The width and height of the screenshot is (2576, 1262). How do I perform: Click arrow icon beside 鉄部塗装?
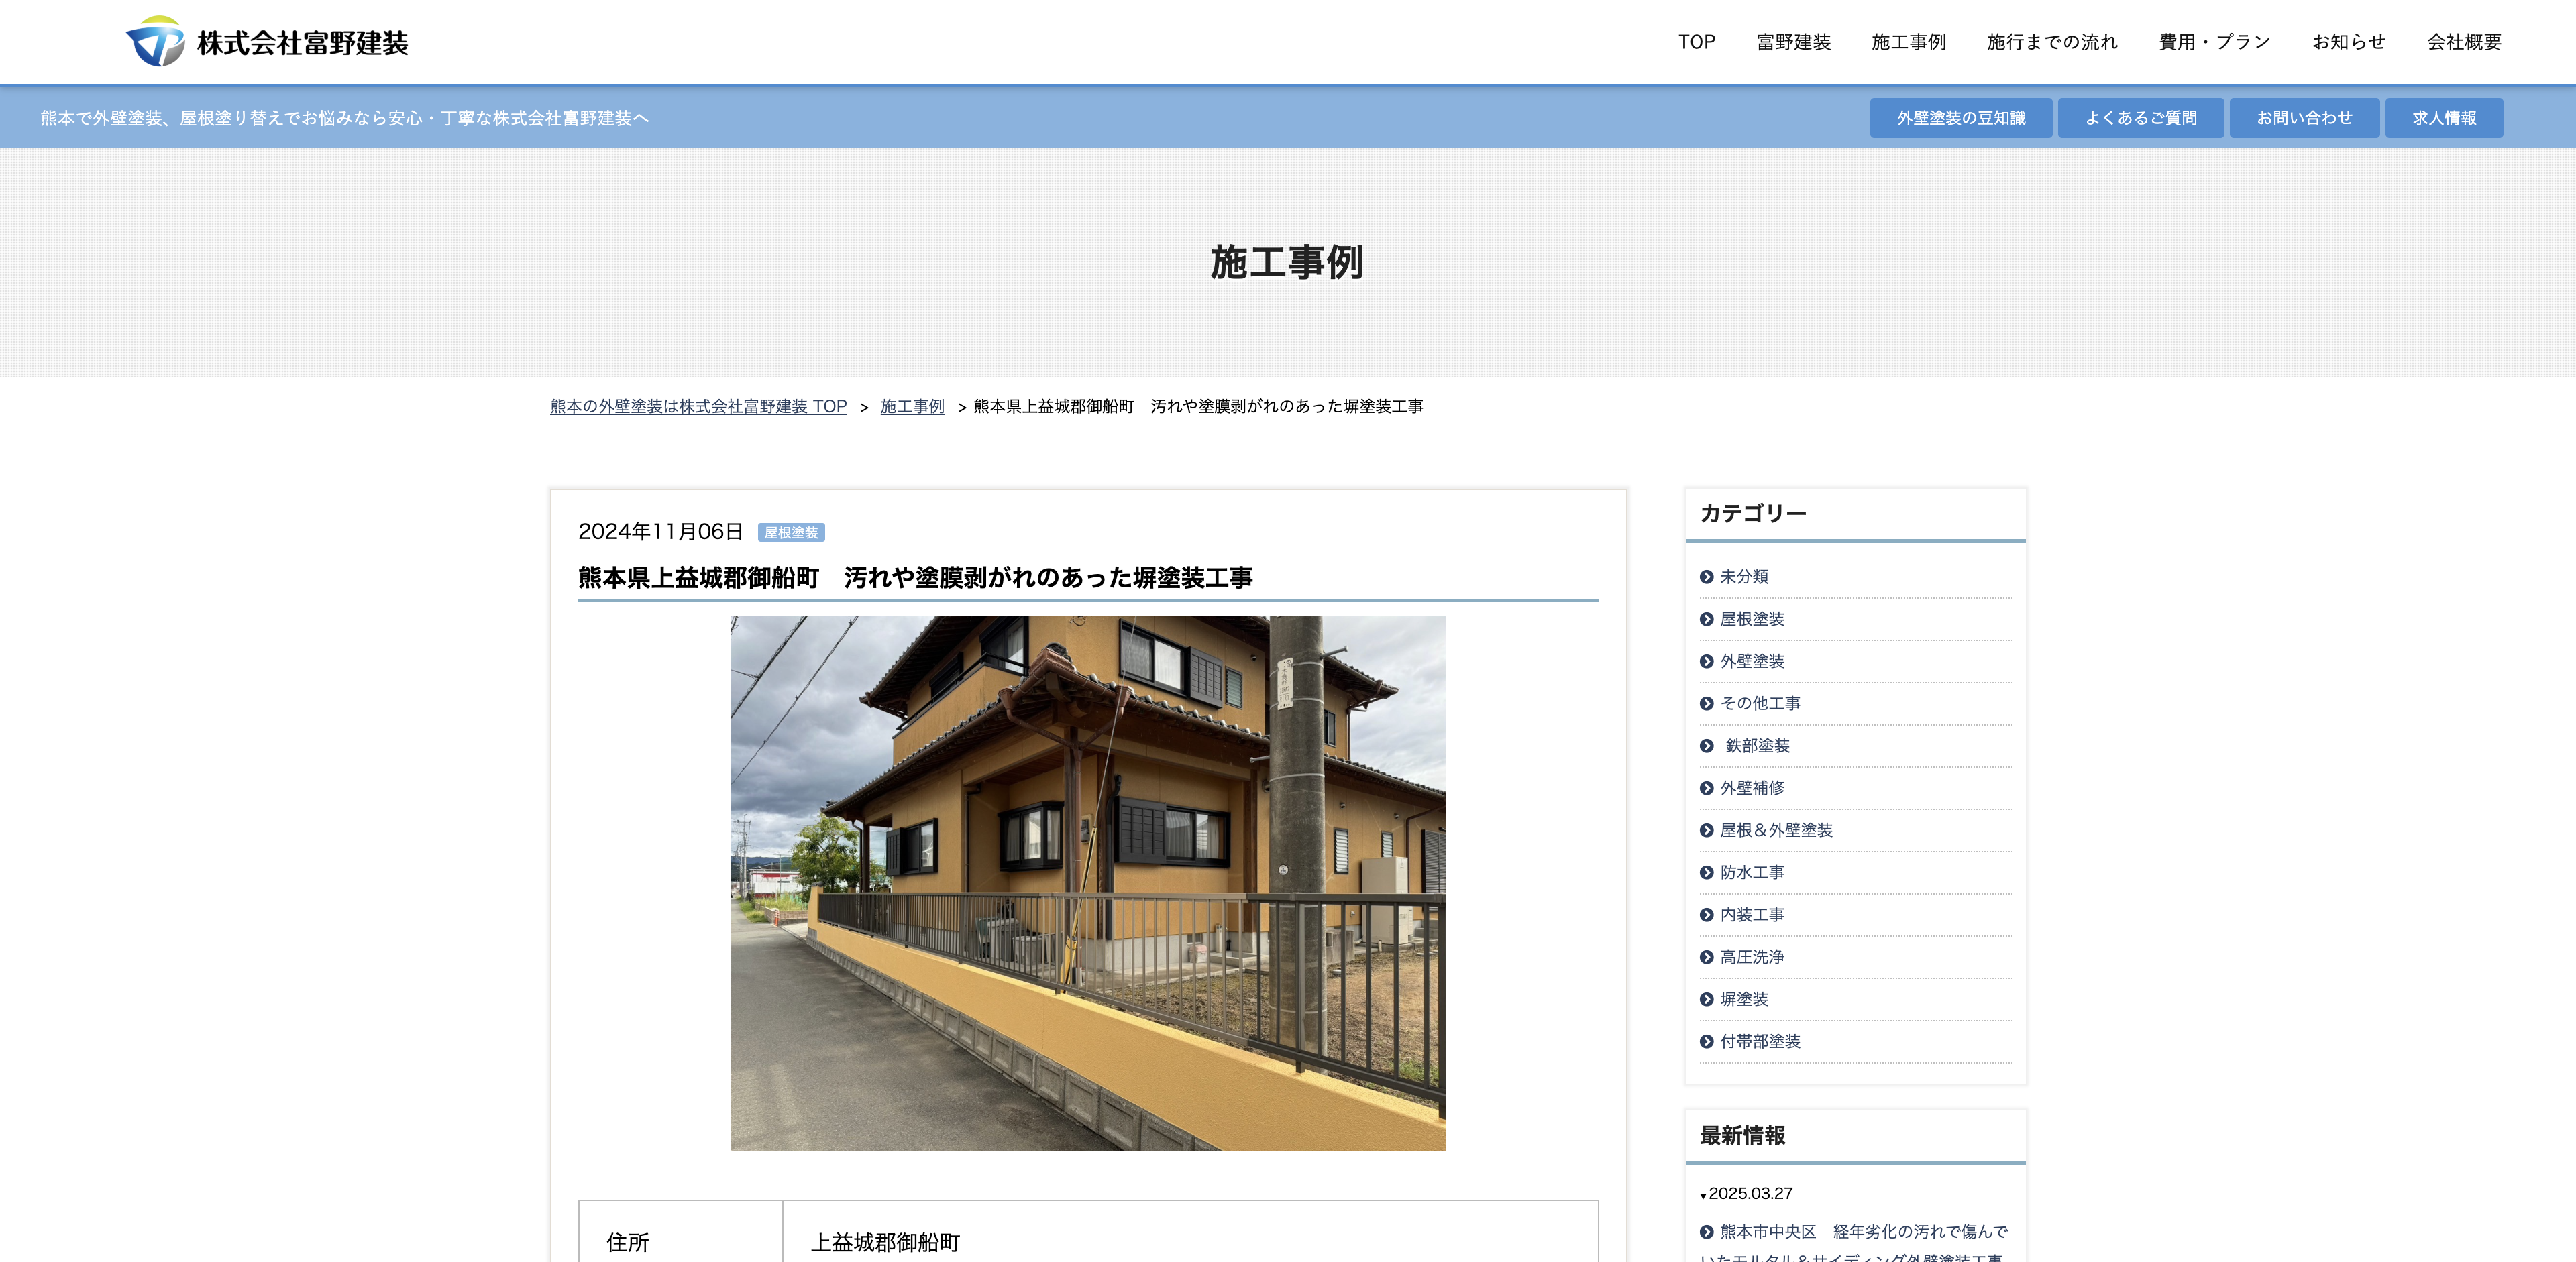point(1706,746)
